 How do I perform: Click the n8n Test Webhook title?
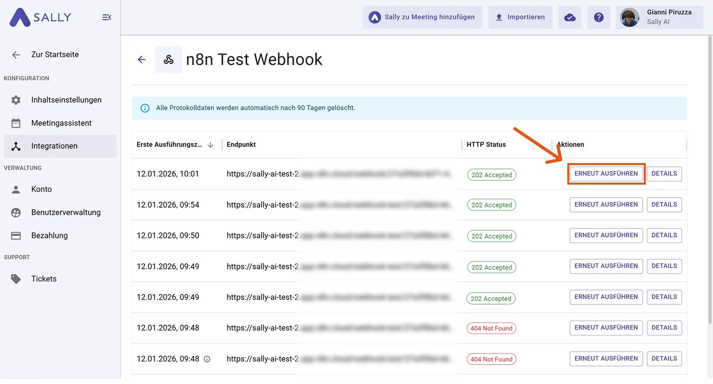click(254, 59)
